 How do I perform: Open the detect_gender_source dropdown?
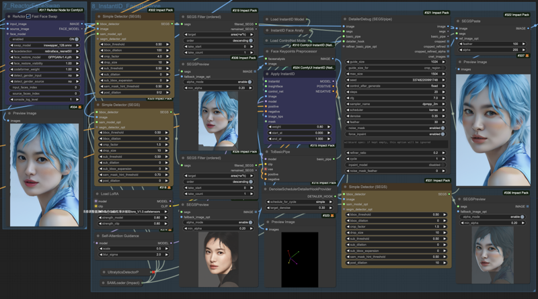tap(44, 81)
